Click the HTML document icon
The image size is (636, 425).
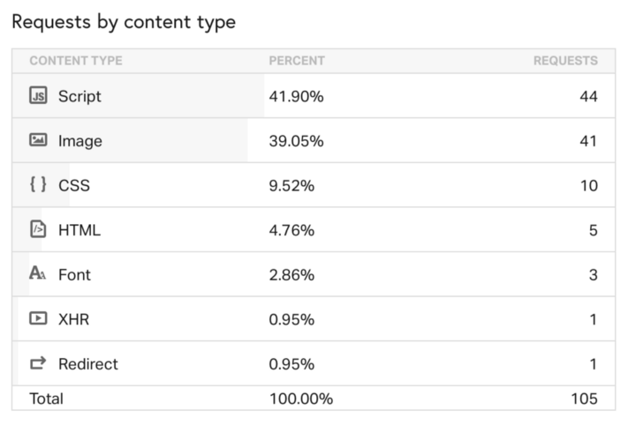click(x=38, y=229)
